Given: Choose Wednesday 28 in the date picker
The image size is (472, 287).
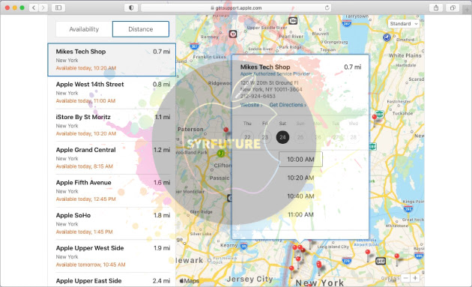Looking at the screenshot, I should pos(353,137).
